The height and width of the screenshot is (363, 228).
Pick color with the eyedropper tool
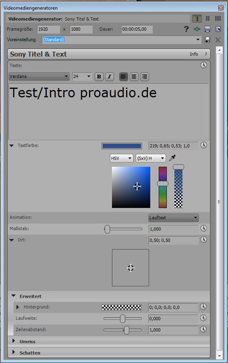(x=172, y=158)
